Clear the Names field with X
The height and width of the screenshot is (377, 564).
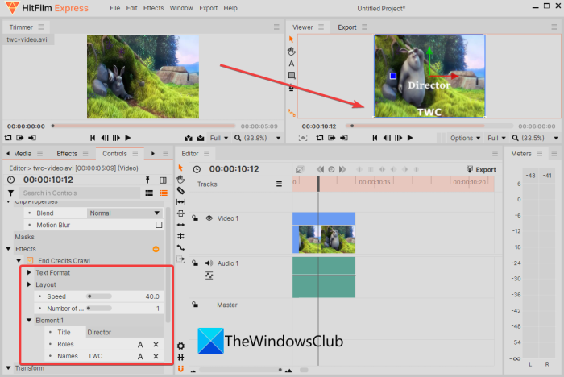tap(156, 357)
